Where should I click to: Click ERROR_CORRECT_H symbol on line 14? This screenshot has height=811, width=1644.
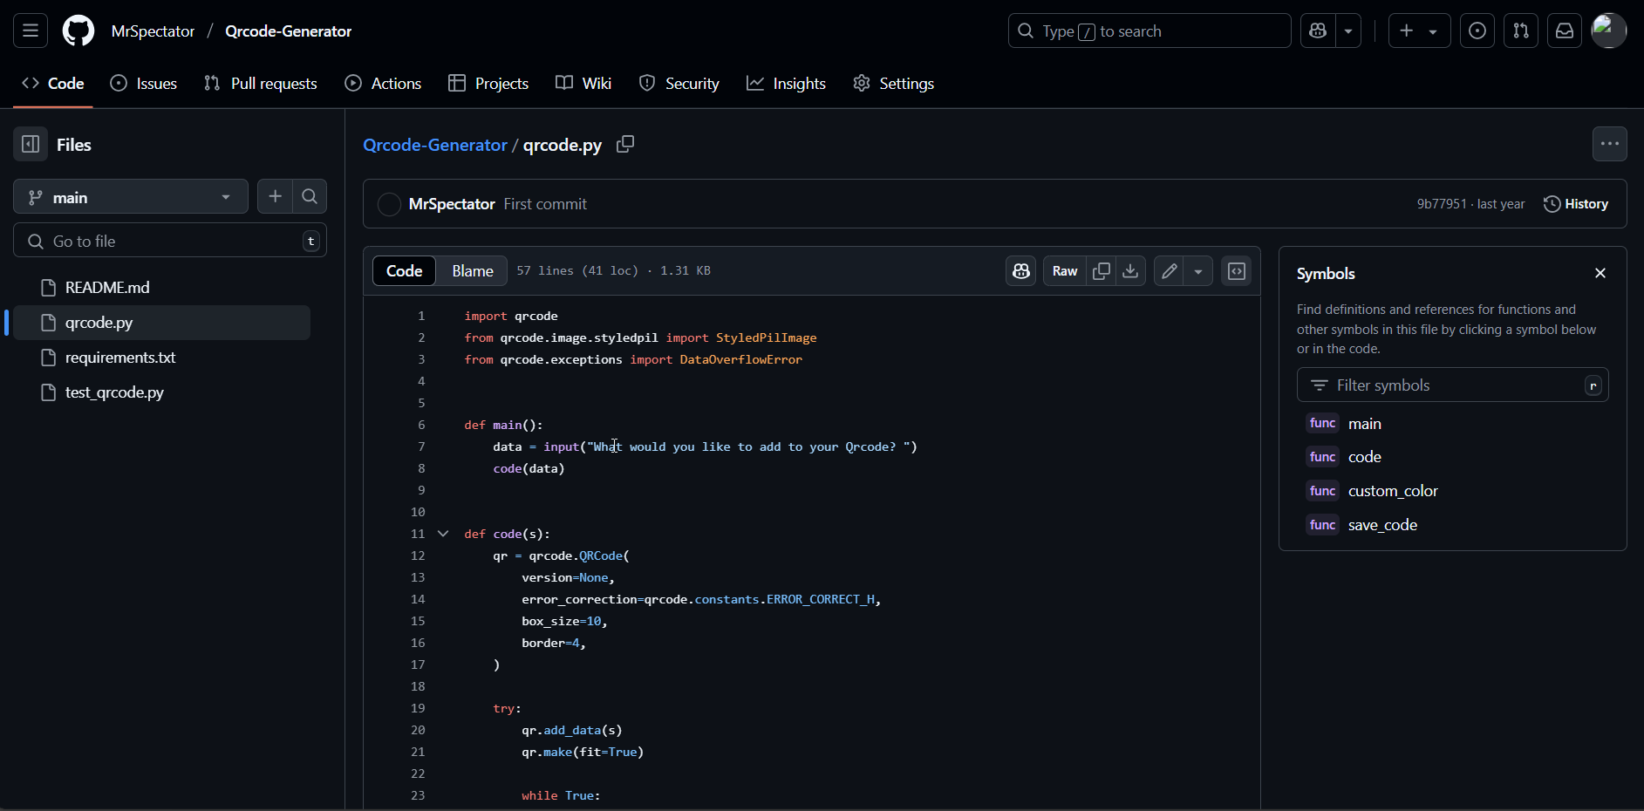tap(821, 599)
